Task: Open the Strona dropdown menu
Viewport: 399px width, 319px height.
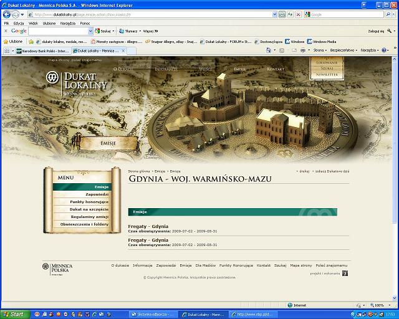Action: click(320, 50)
